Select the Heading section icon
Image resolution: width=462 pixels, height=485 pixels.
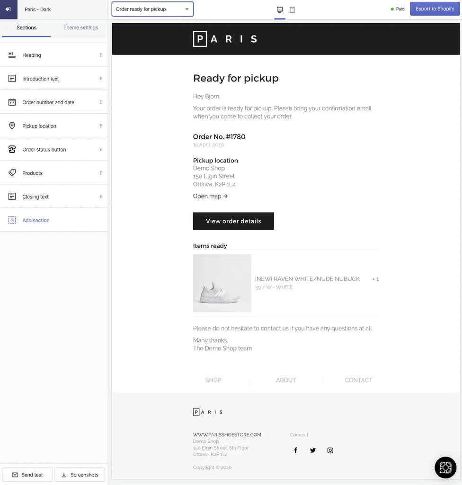point(12,55)
